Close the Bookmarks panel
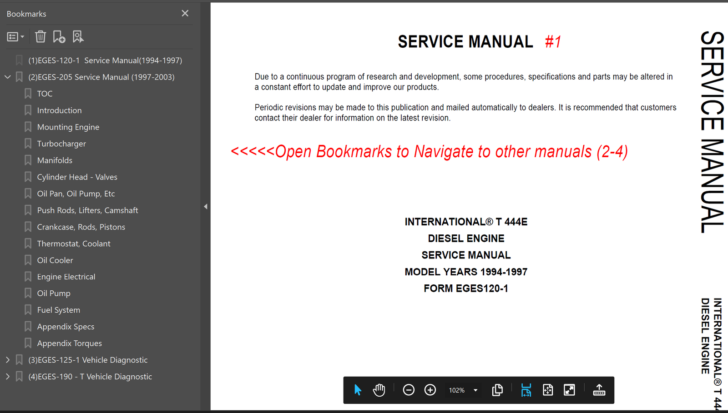728x413 pixels. [185, 14]
